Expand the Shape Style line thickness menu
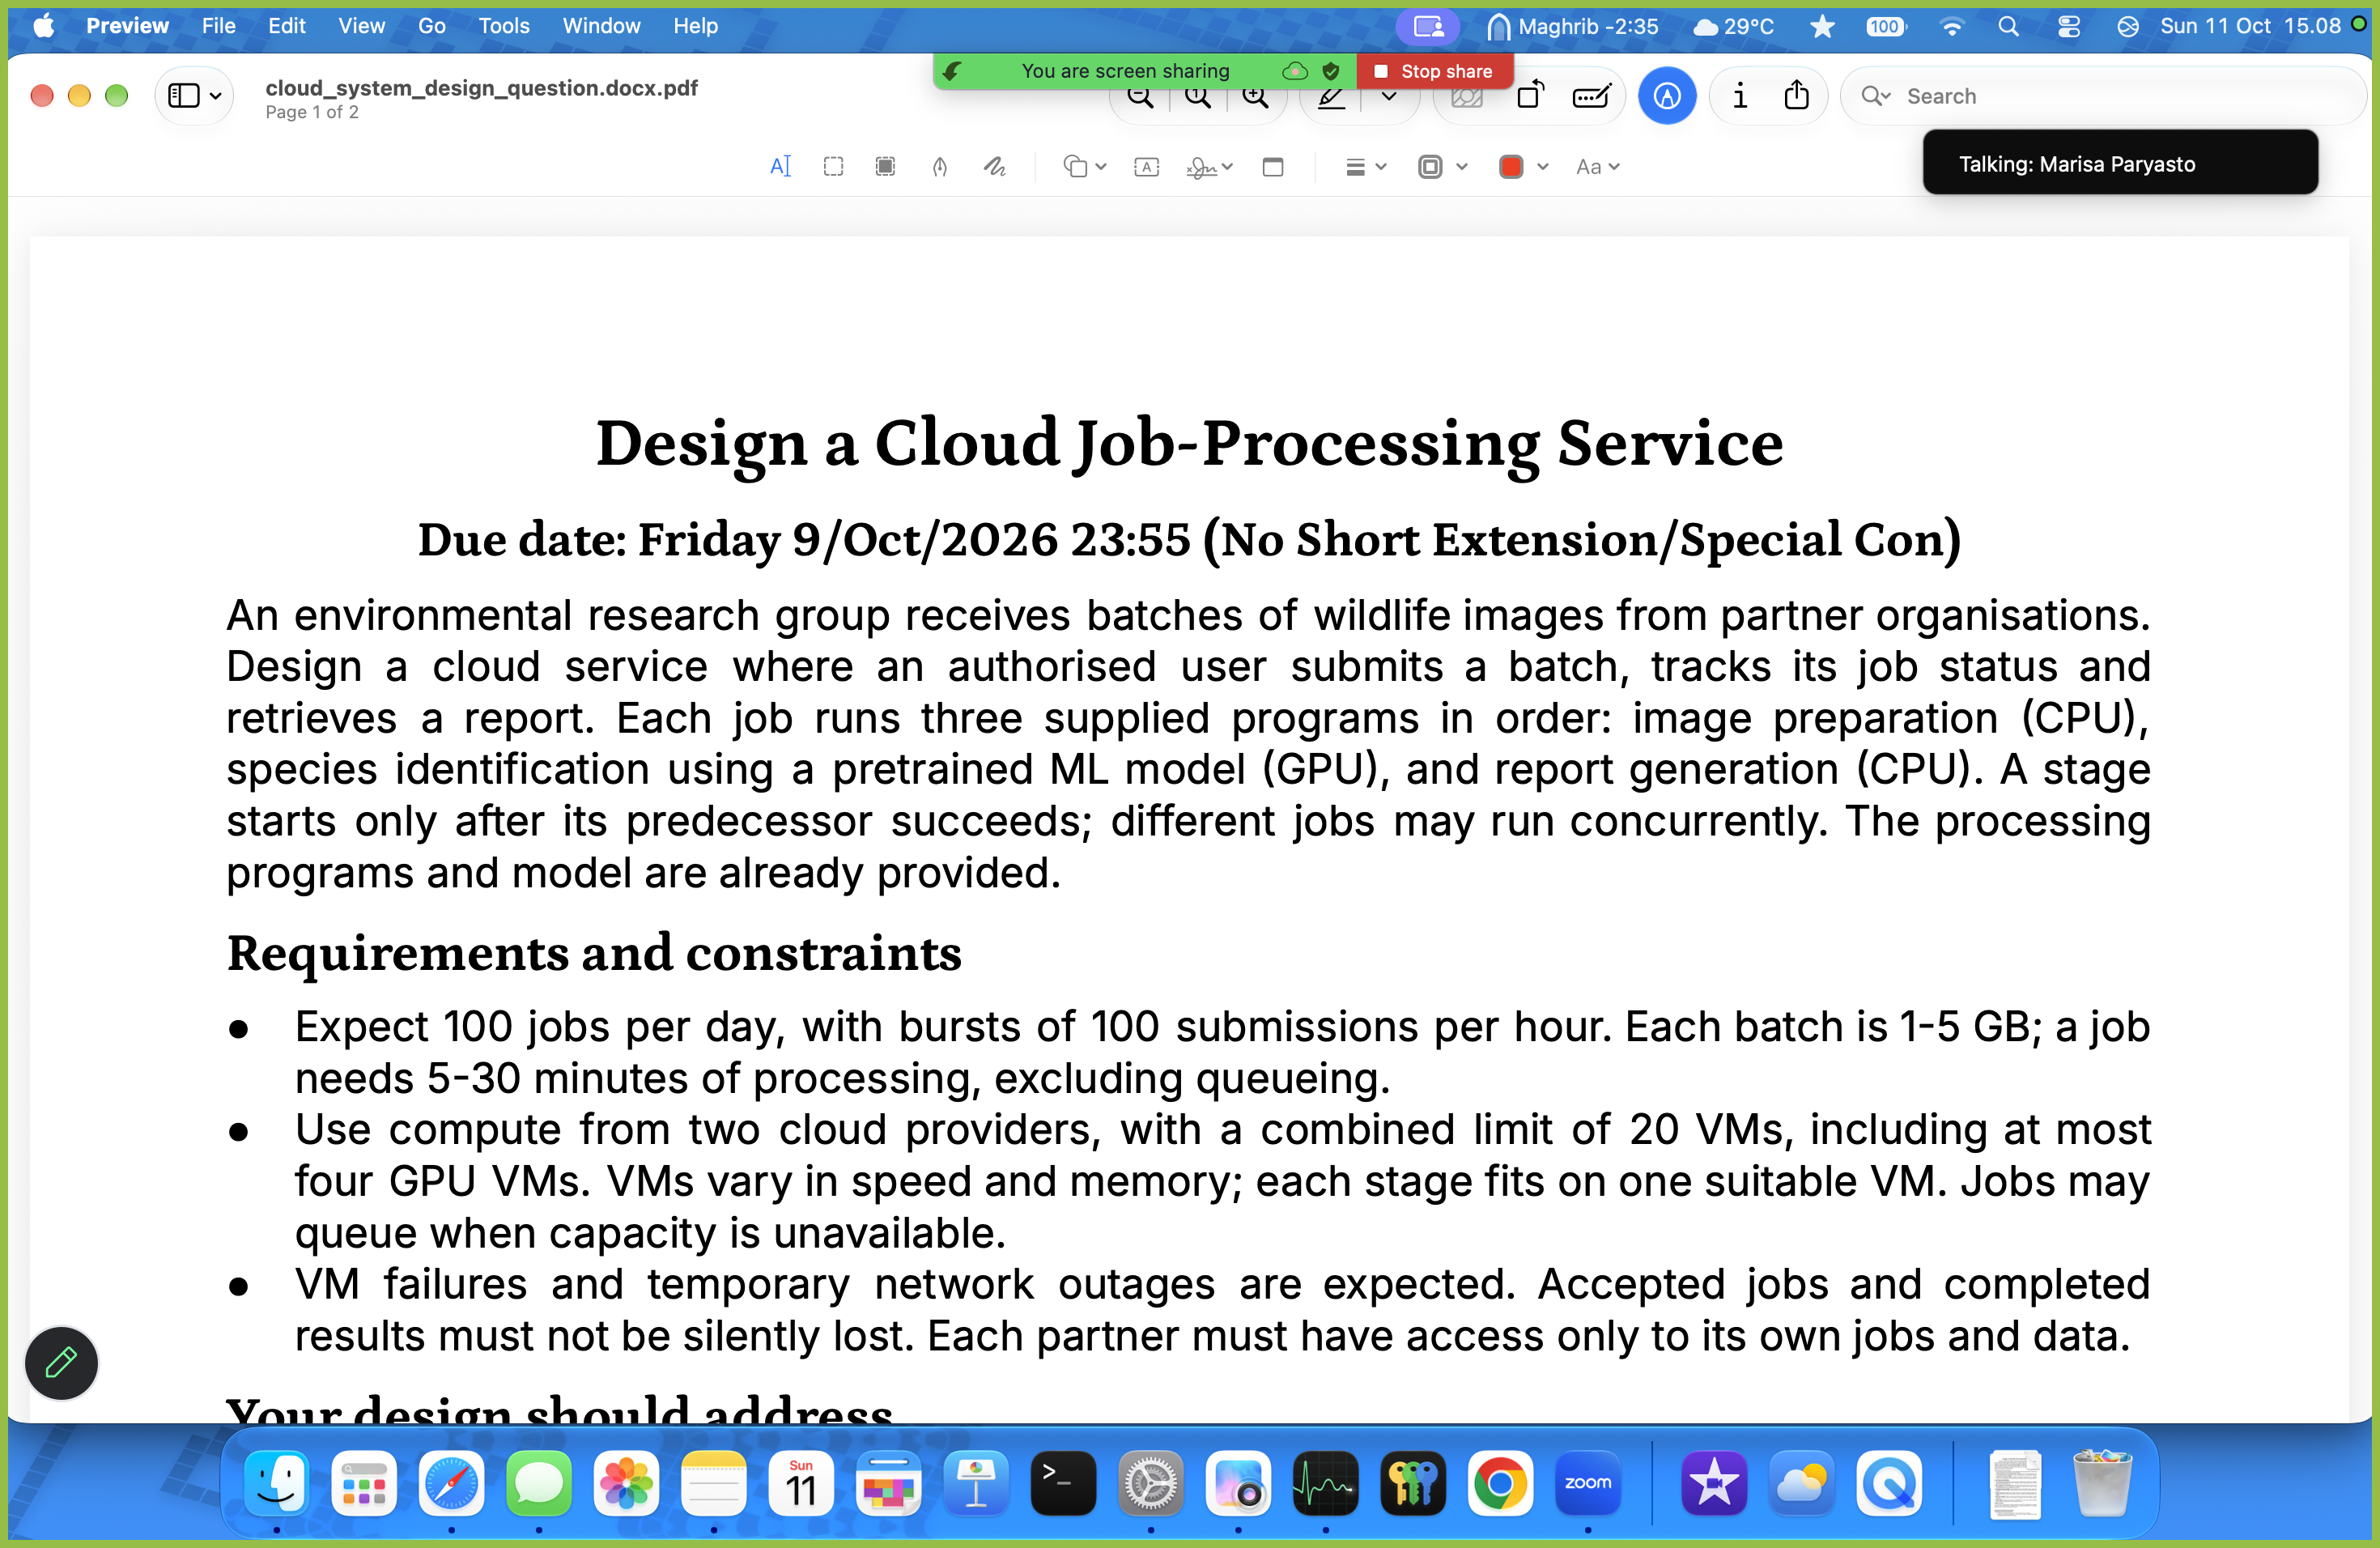 click(1365, 167)
